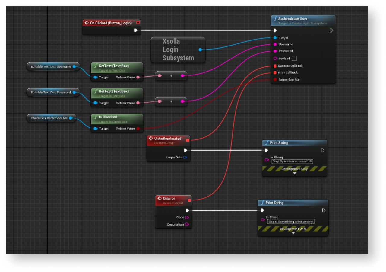Click the OnAuthenticated red delegate output pin
386x272 pixels.
point(188,140)
